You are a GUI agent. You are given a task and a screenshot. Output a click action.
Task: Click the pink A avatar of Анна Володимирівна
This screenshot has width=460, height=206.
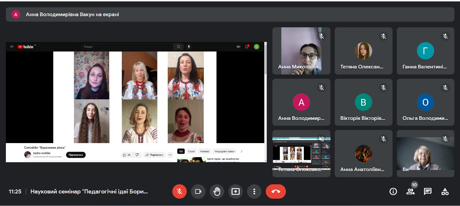tap(301, 102)
